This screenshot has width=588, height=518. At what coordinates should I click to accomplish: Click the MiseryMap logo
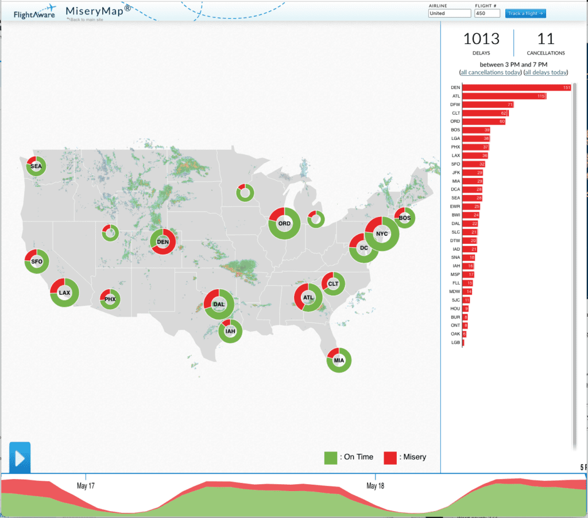(95, 9)
